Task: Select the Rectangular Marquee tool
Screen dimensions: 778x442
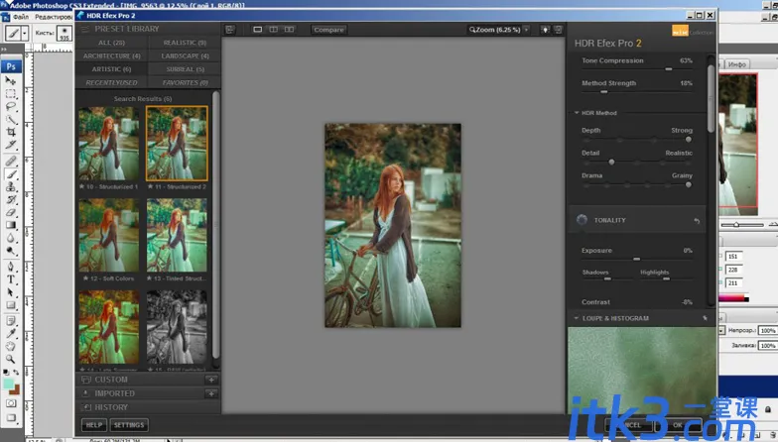Action: [x=10, y=93]
